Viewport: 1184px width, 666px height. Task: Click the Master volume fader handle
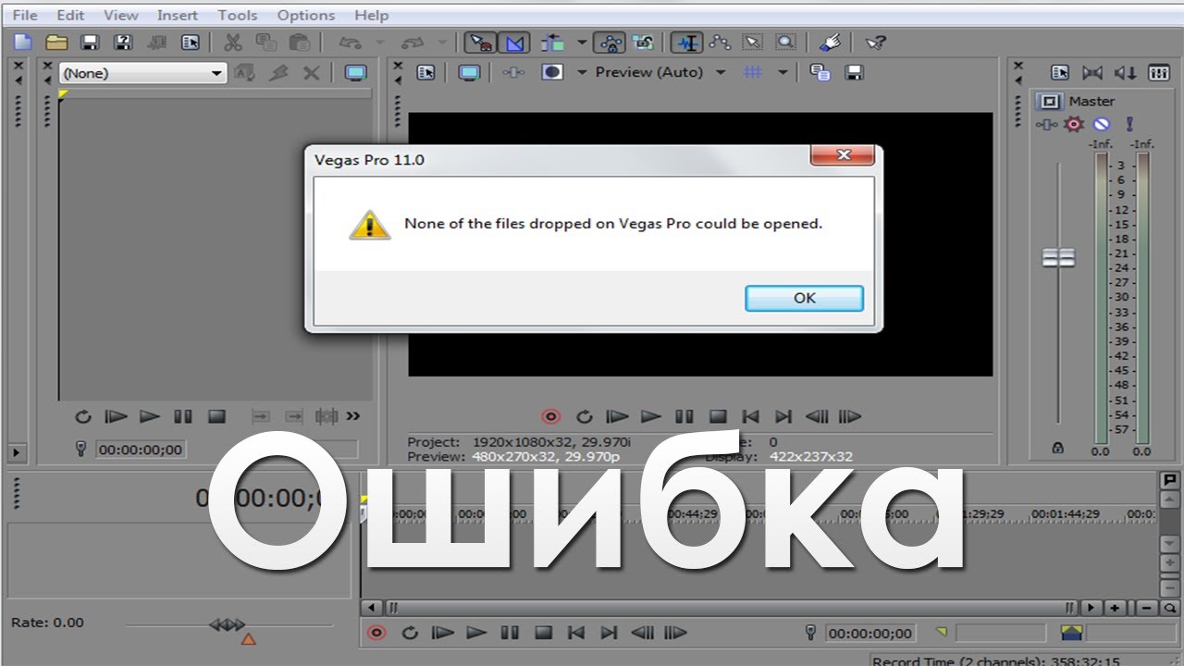coord(1058,258)
